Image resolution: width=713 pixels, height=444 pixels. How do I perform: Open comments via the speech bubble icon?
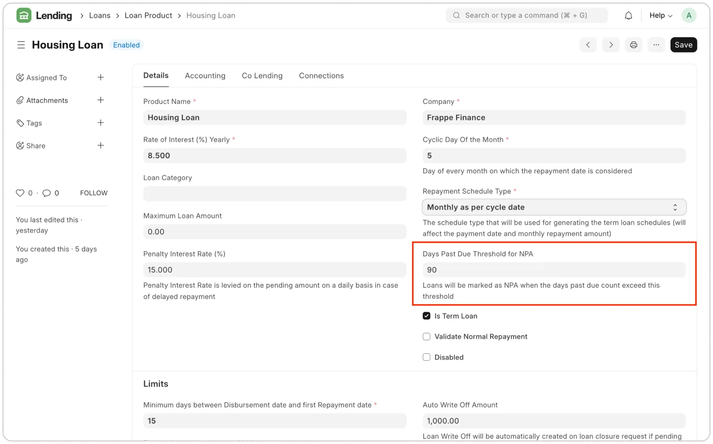pos(48,193)
